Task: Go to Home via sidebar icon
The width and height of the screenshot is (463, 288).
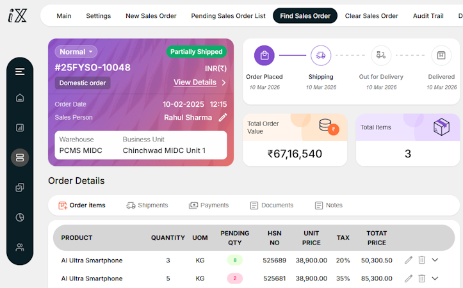Action: [x=20, y=98]
